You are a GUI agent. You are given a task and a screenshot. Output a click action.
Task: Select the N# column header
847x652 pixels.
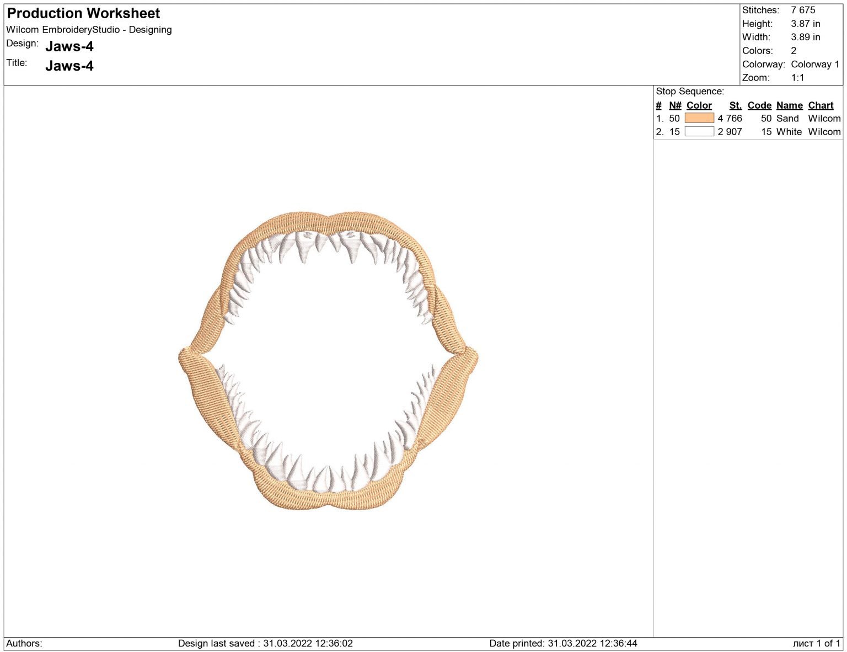click(675, 105)
